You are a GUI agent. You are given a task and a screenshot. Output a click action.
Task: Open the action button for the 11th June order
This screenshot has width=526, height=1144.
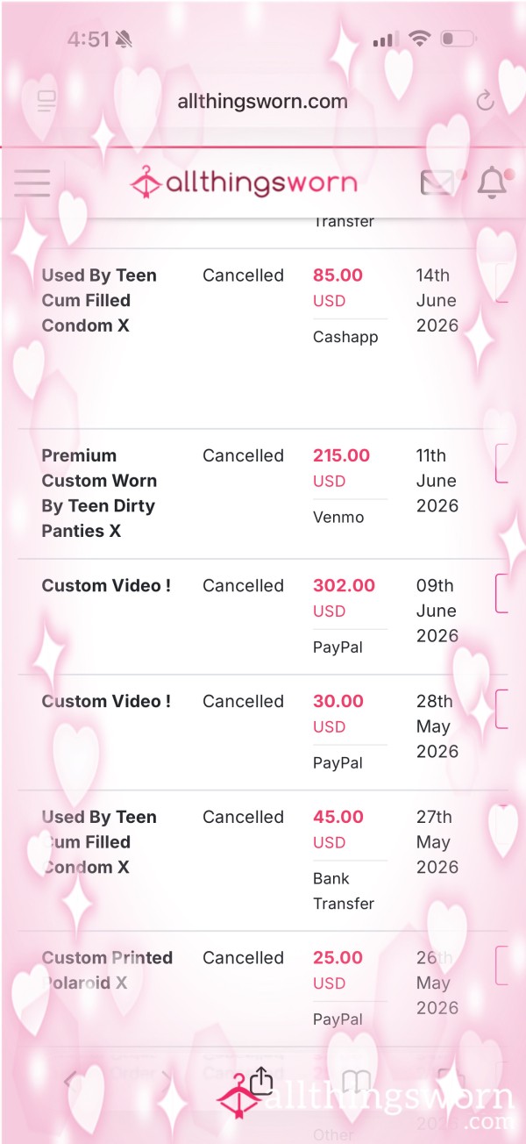click(502, 463)
